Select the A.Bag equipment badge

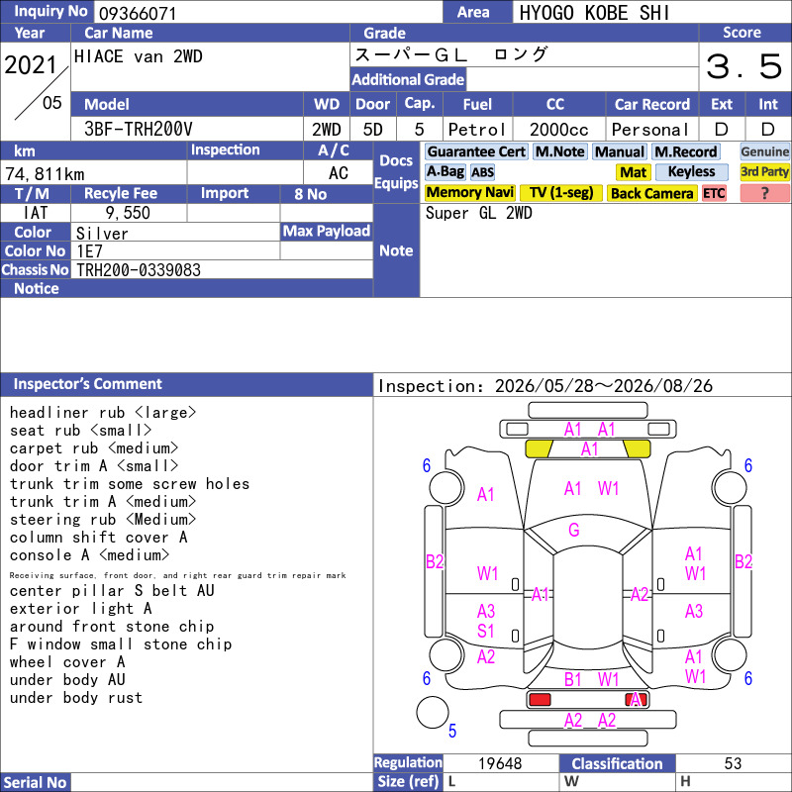(445, 171)
